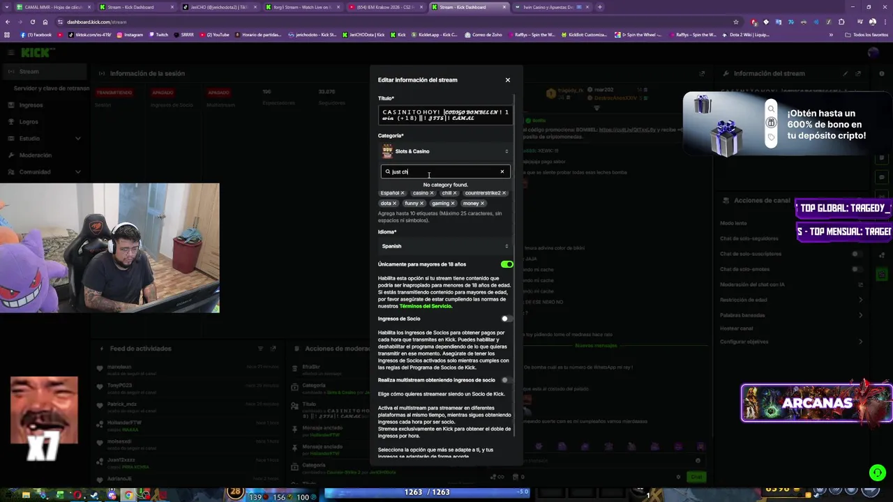Remove the chill tag
893x502 pixels.
(x=455, y=193)
